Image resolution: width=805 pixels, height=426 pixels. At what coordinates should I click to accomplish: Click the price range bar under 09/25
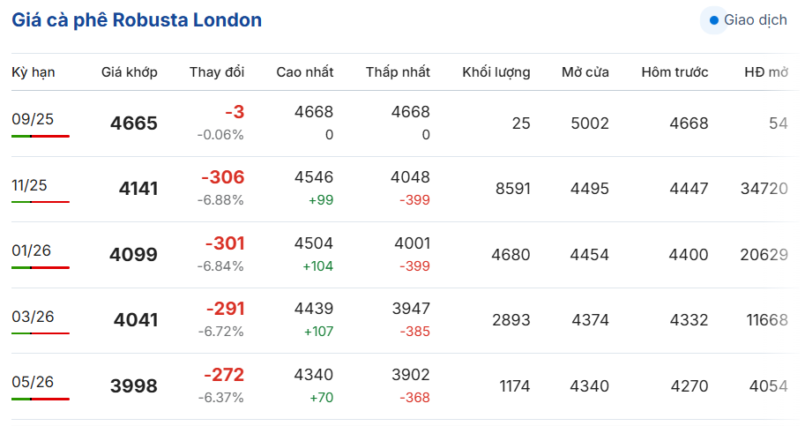pyautogui.click(x=41, y=137)
